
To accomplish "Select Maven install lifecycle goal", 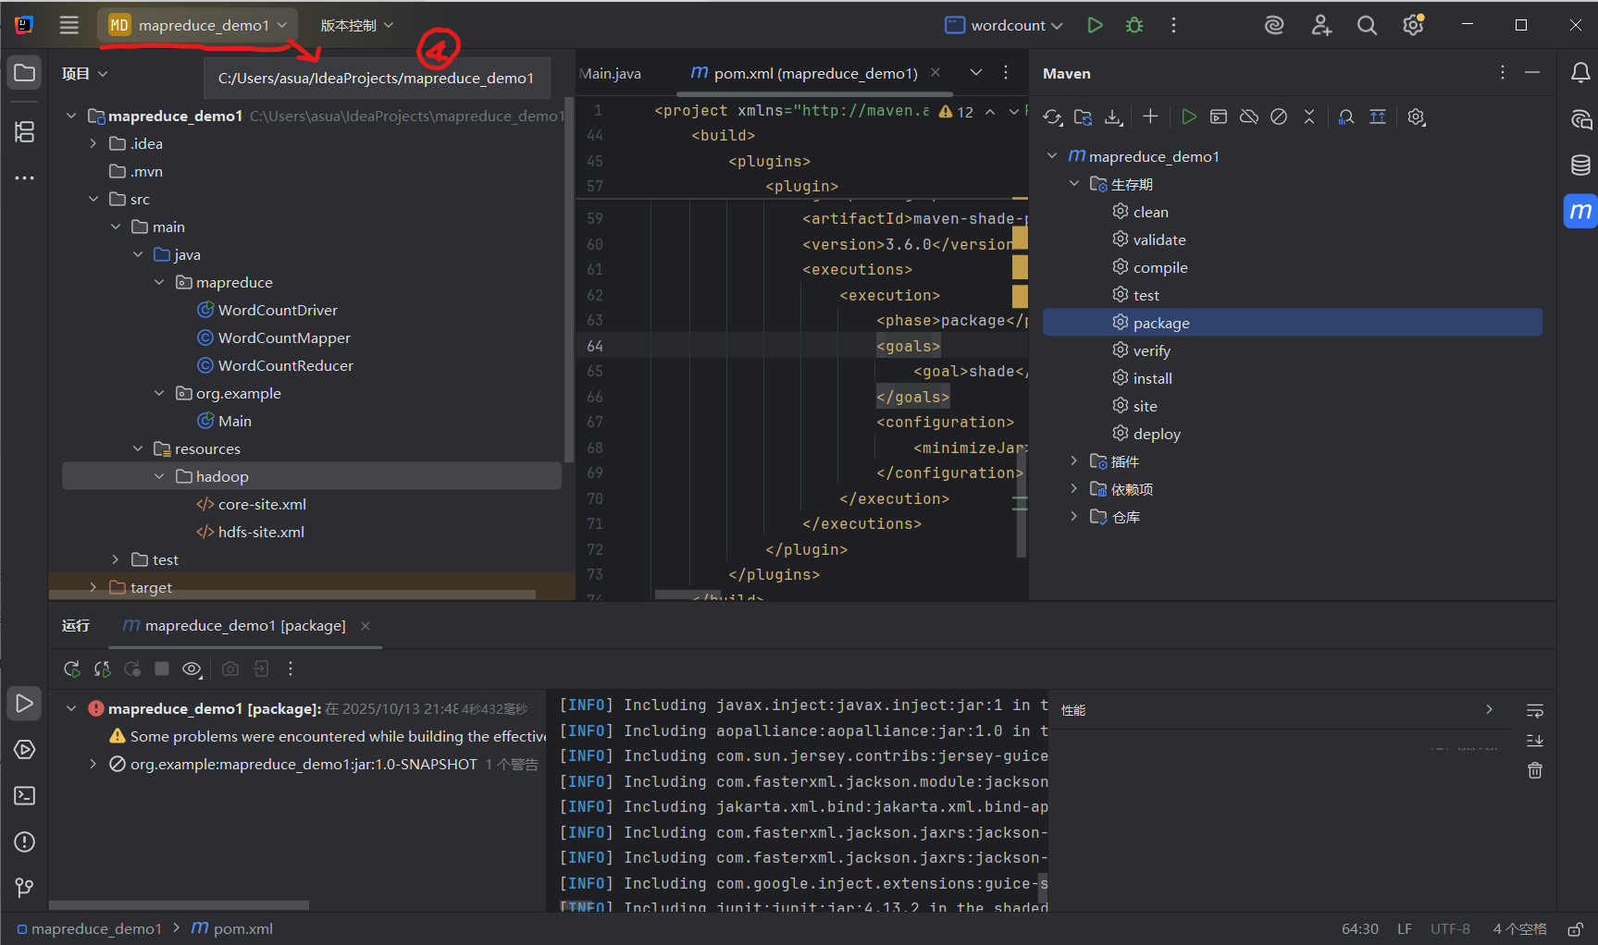I will 1153,378.
